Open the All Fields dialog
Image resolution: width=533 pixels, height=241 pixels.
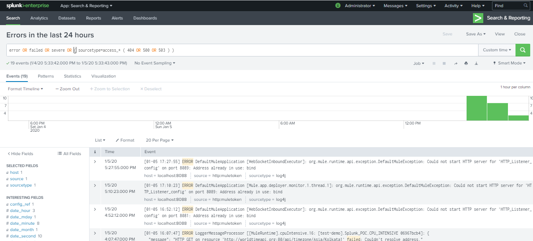click(69, 154)
